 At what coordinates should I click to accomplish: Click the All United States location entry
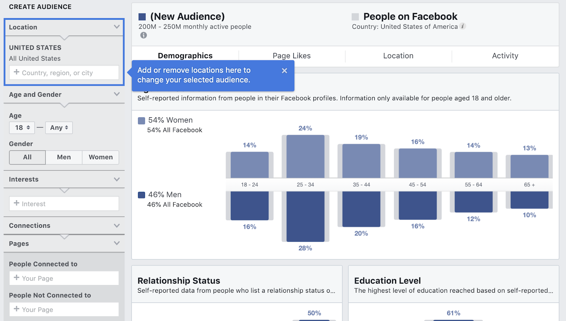click(x=35, y=59)
